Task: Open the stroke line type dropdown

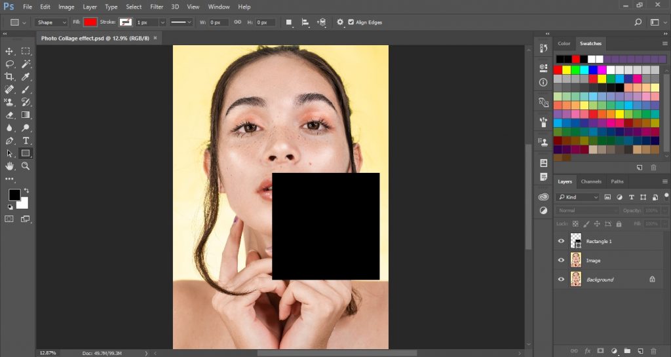Action: 181,22
